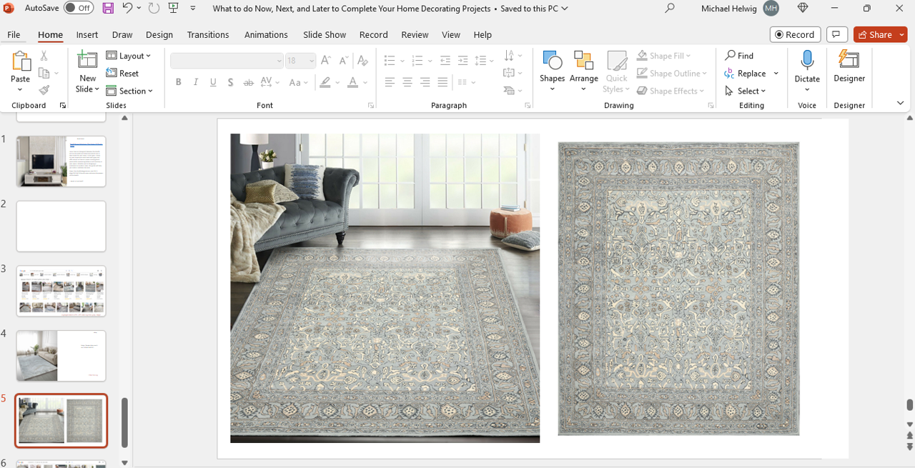Open the Arrange menu icon

pyautogui.click(x=583, y=71)
